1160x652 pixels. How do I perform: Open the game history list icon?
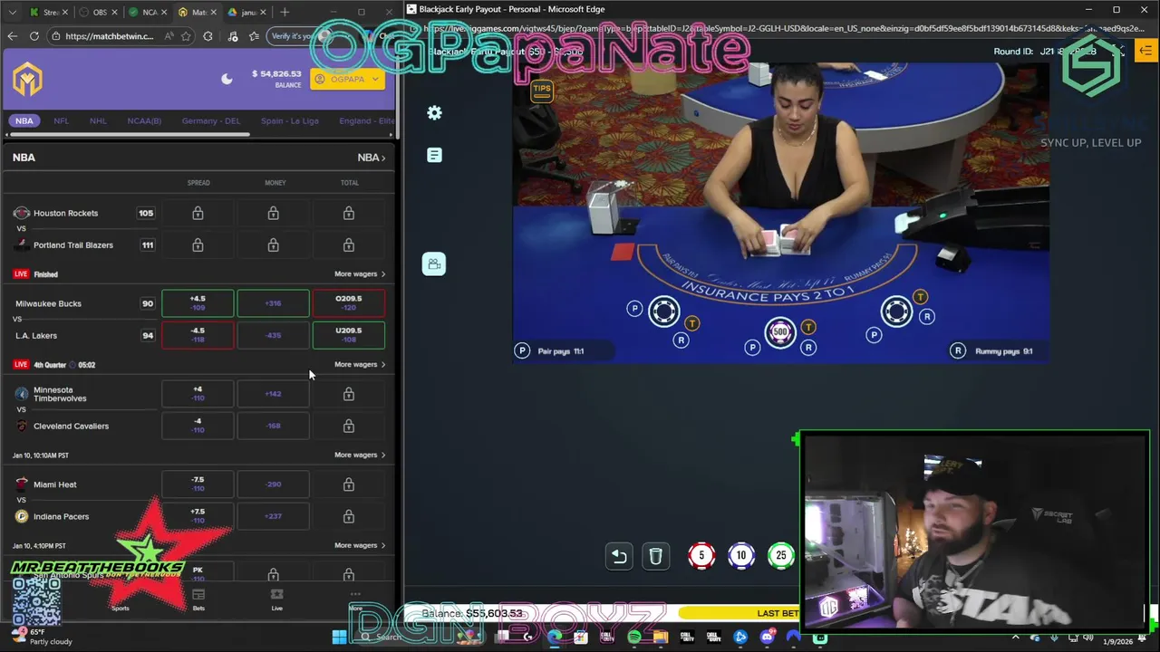click(x=434, y=156)
